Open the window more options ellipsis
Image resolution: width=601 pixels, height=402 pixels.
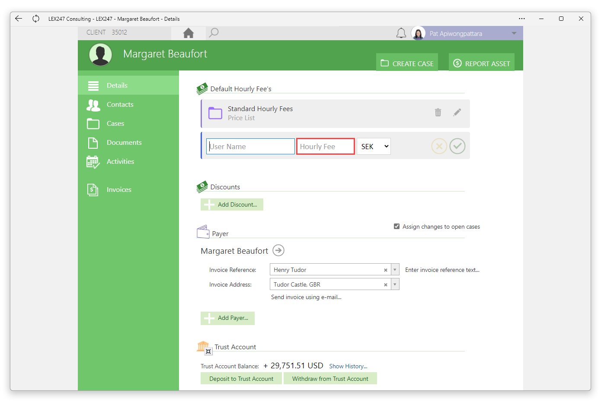(522, 19)
